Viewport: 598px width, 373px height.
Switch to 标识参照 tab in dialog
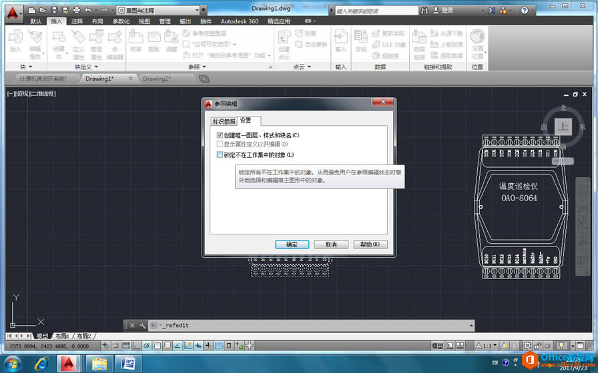224,121
